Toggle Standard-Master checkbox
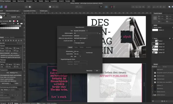The width and height of the screenshot is (173, 104). click(74, 43)
